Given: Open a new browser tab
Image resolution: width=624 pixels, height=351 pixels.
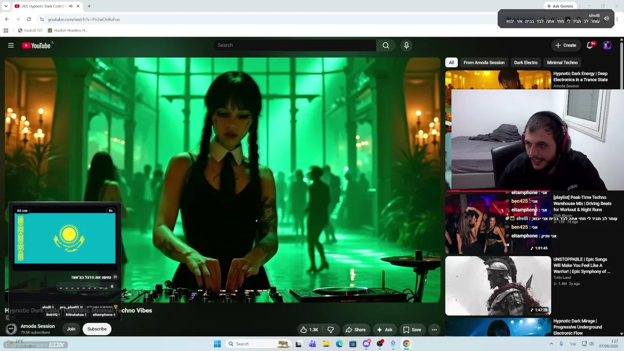Looking at the screenshot, I should tap(89, 6).
